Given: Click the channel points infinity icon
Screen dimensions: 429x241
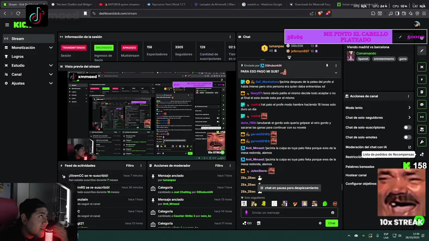Looking at the screenshot, I should 247,223.
